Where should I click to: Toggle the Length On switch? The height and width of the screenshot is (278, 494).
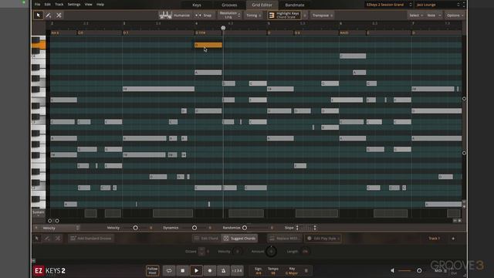305,252
